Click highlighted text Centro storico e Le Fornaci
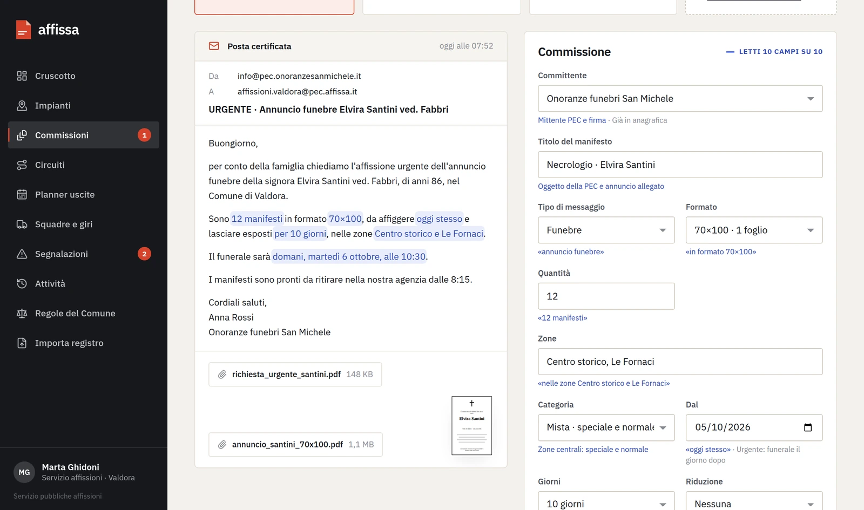The height and width of the screenshot is (510, 864). click(x=429, y=234)
